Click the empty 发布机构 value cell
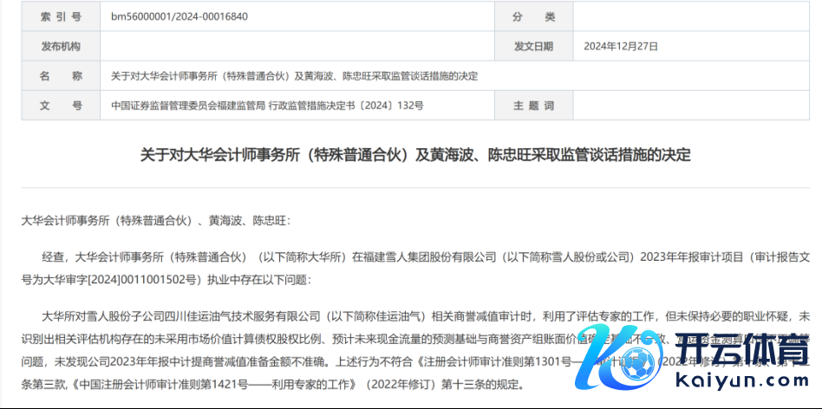 [295, 46]
